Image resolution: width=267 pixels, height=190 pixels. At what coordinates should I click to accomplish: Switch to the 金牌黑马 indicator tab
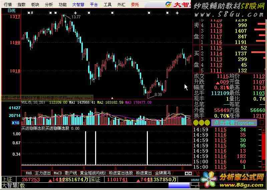tap(163, 173)
